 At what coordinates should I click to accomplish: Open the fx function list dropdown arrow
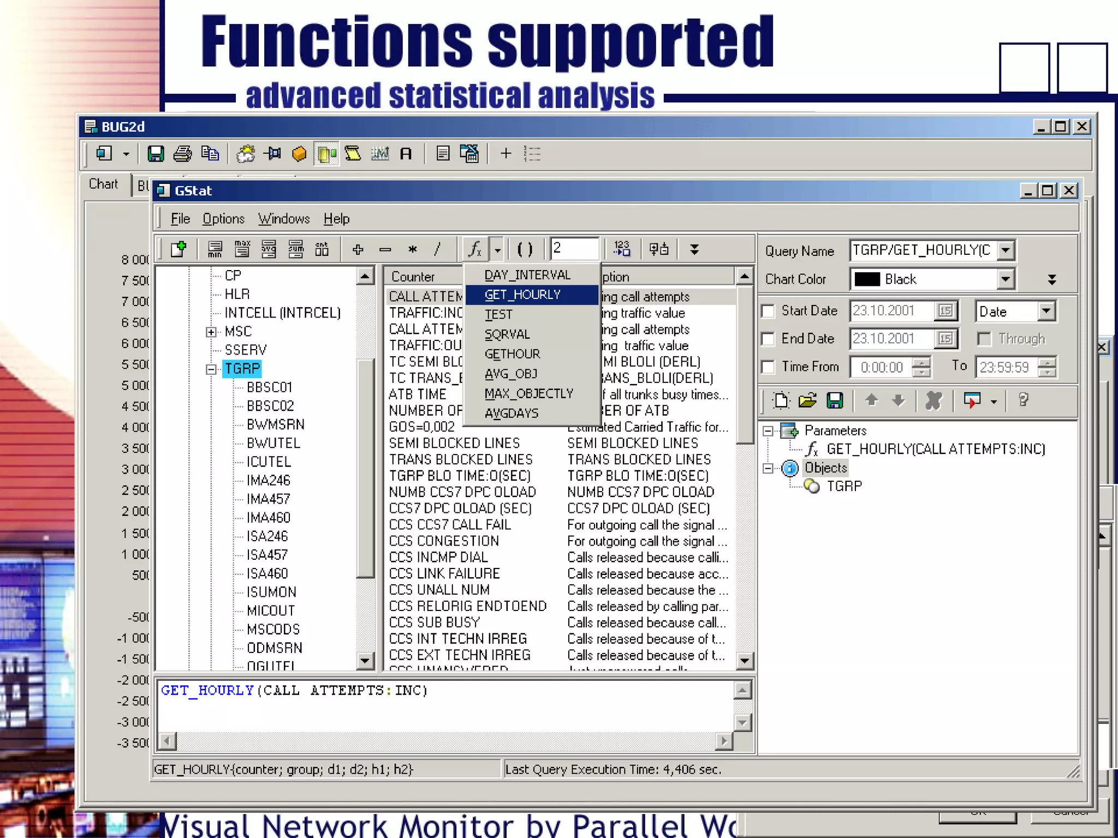[497, 250]
